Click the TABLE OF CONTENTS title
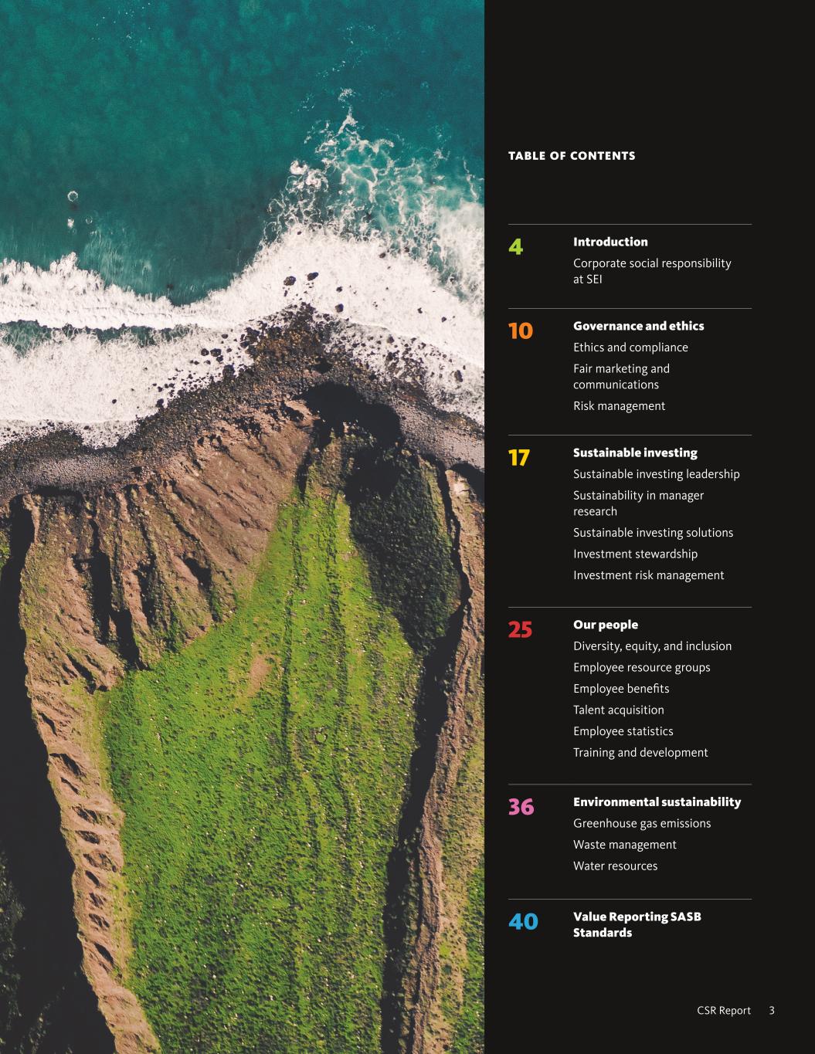 click(x=572, y=156)
